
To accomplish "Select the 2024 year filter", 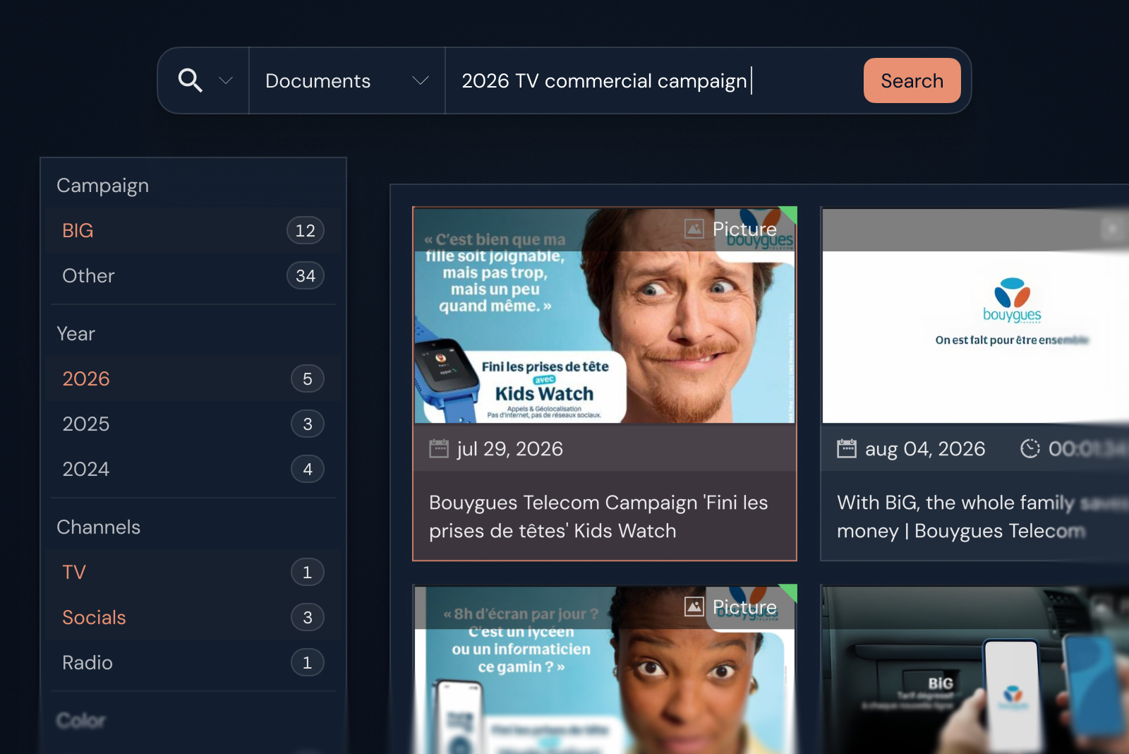I will [x=192, y=469].
